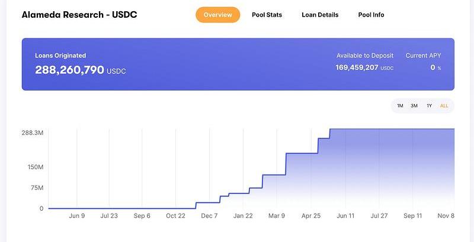
Task: Select the Available to Deposit amount 169,459,207
Action: tap(357, 67)
